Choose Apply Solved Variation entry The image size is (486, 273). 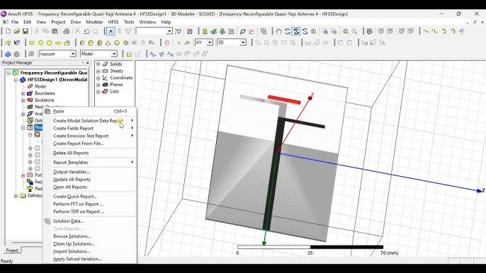click(90, 259)
